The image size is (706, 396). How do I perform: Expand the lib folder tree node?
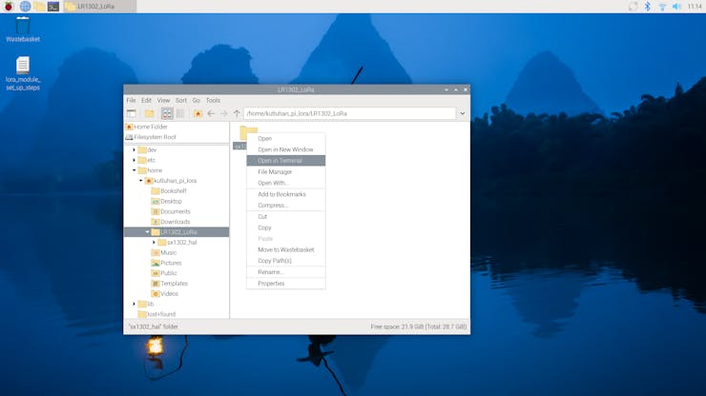click(135, 304)
